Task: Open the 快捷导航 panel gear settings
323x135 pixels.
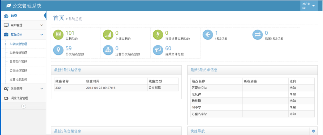Action: point(313,131)
